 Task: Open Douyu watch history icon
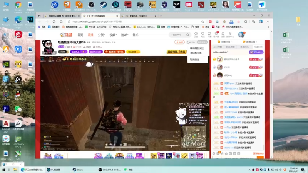pyautogui.click(x=196, y=35)
